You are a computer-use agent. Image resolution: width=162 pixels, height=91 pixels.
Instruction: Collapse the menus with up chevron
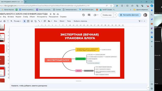click(x=144, y=21)
